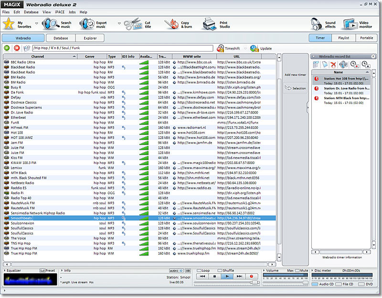
Task: Stop playback
Action: click(x=214, y=277)
